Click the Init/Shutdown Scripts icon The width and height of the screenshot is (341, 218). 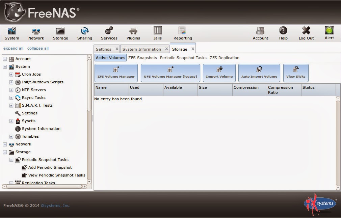[18, 82]
